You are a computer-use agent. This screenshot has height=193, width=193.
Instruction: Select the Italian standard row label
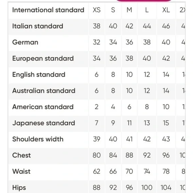38,26
